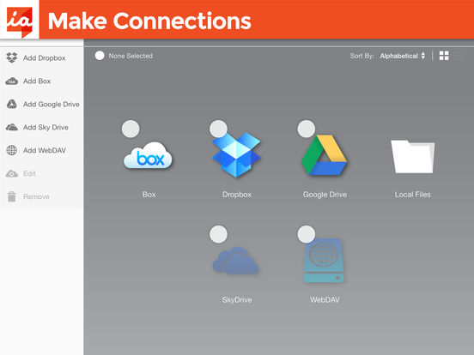Viewport: 474px width, 355px height.
Task: Open the SkyDrive cloud connection icon
Action: coord(236,260)
